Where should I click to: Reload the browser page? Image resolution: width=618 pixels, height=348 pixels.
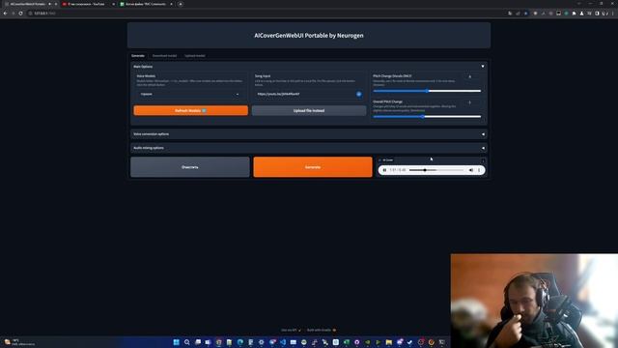[21, 13]
